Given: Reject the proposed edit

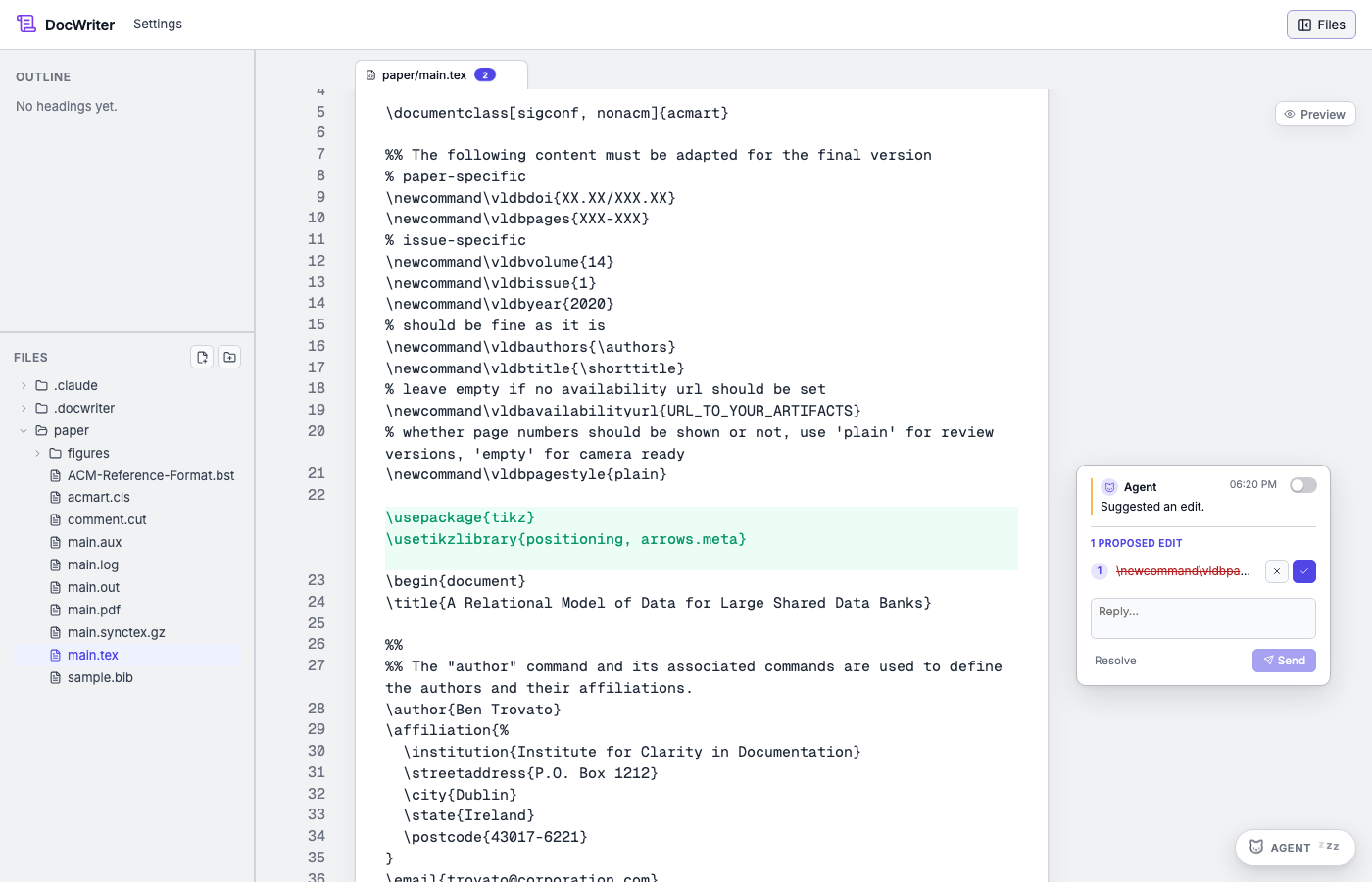Looking at the screenshot, I should pos(1277,571).
